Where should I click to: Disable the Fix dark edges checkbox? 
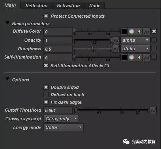(x=46, y=102)
